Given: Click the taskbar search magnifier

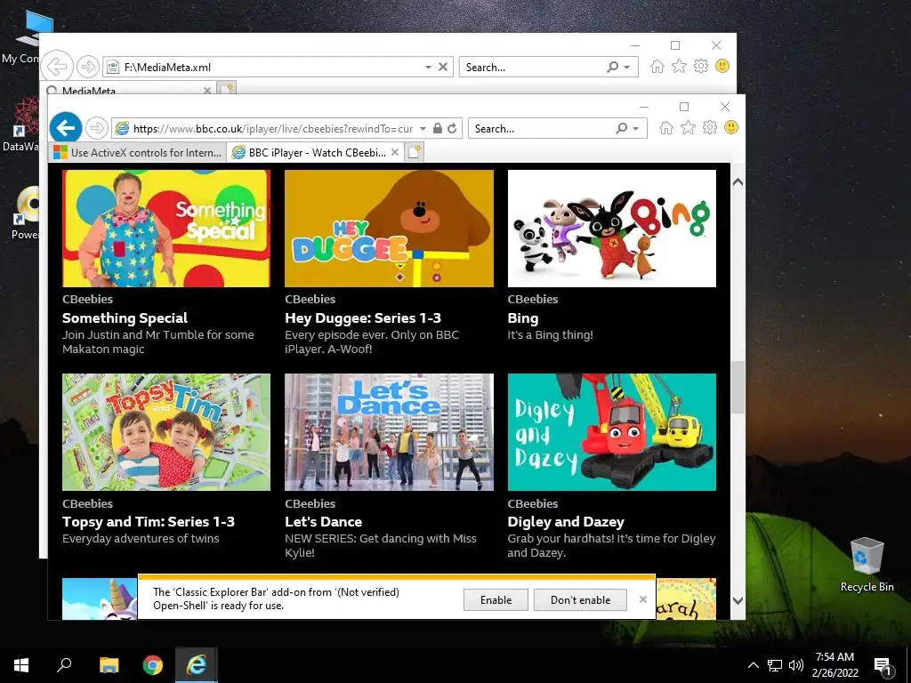Looking at the screenshot, I should (x=64, y=665).
